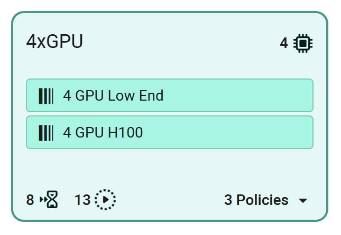Click the pending count number 8
Viewport: 341px width, 235px height.
tap(30, 200)
